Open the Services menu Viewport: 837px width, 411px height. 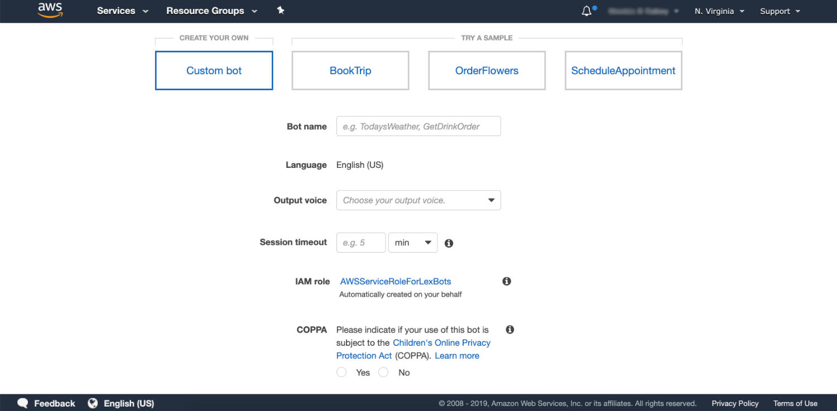121,11
